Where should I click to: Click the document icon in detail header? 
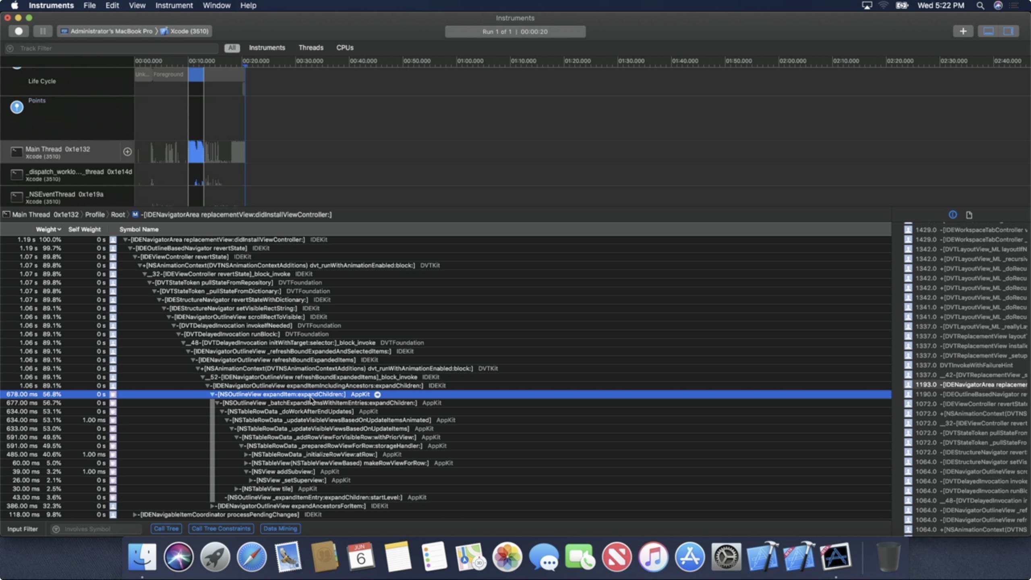click(969, 215)
